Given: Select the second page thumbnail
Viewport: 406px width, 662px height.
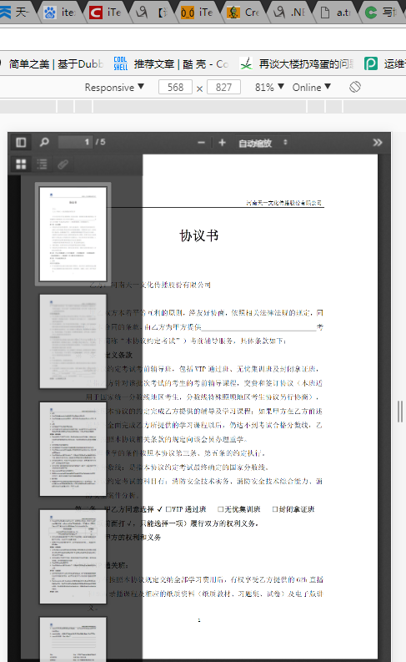Looking at the screenshot, I should (x=73, y=341).
